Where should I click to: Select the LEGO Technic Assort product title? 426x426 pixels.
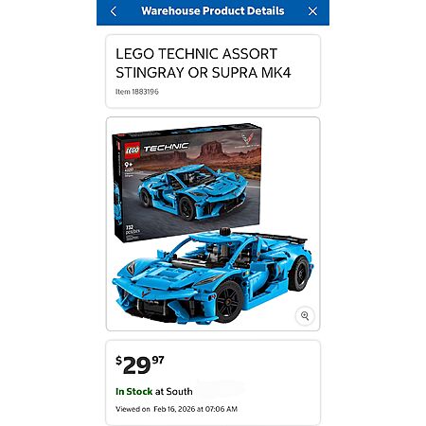point(204,63)
